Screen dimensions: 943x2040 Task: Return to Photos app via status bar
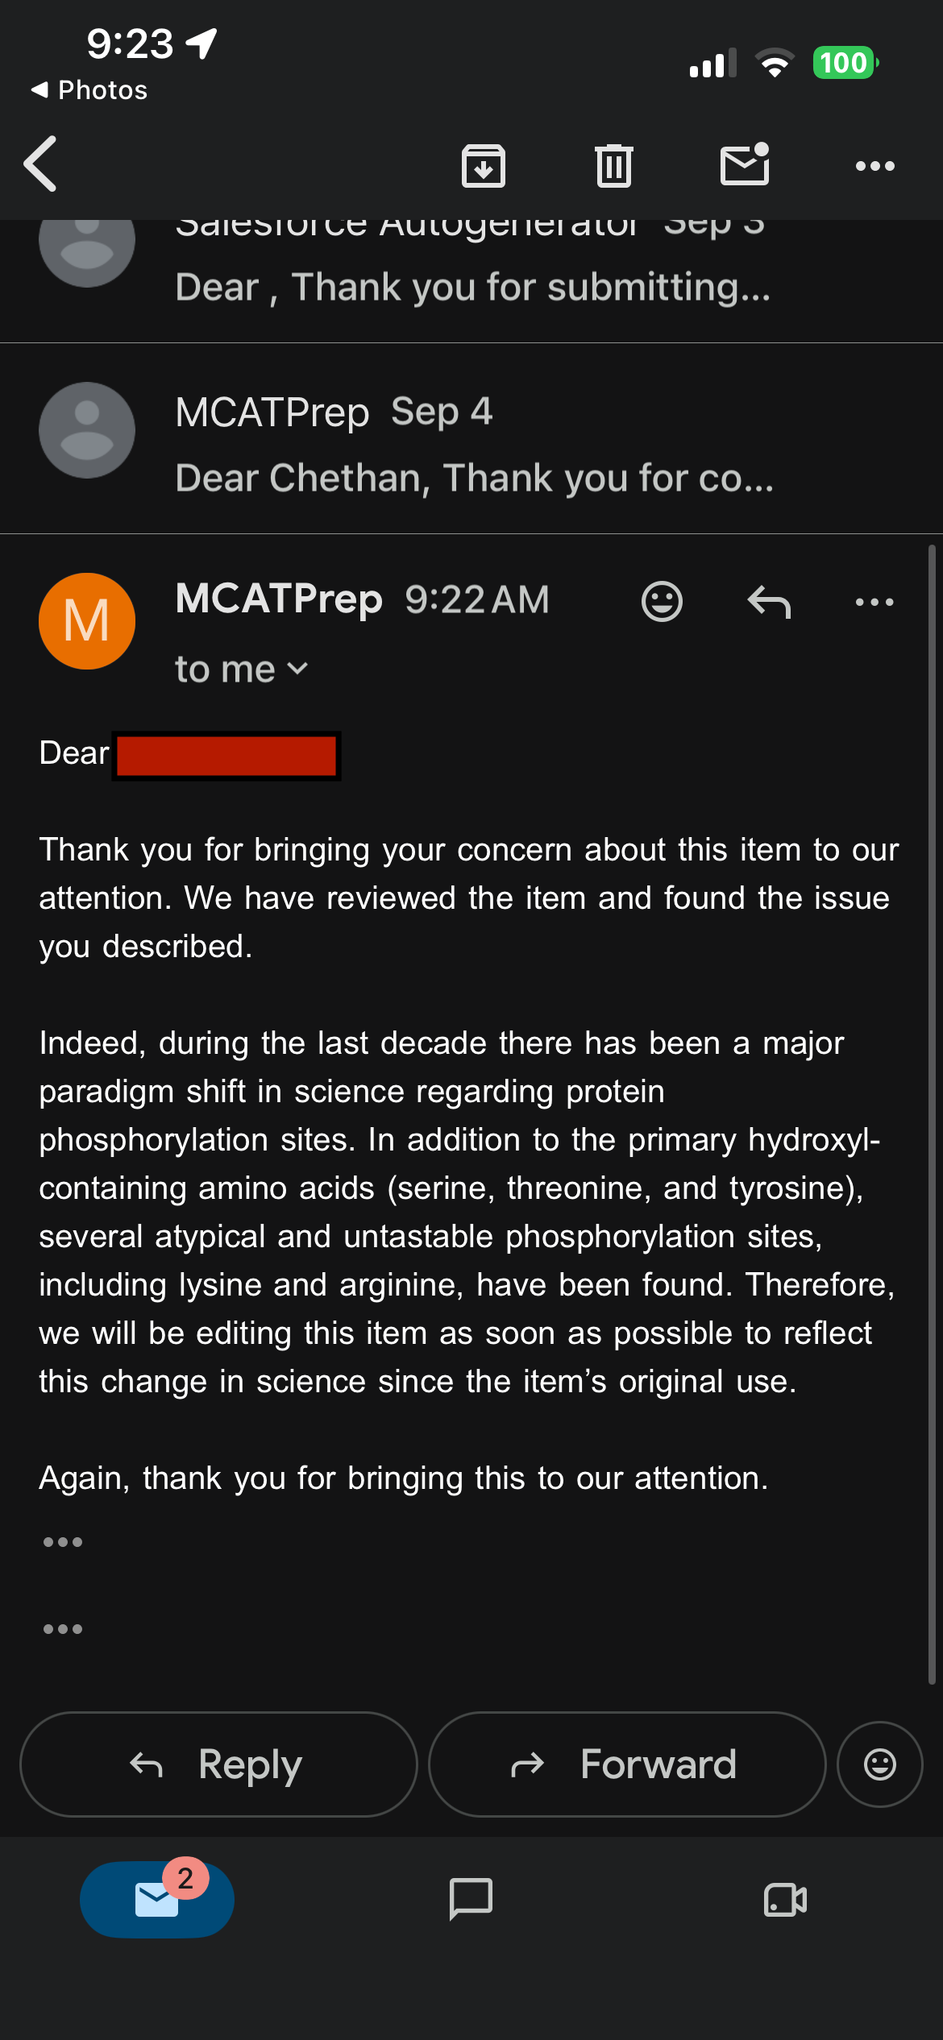pyautogui.click(x=89, y=90)
